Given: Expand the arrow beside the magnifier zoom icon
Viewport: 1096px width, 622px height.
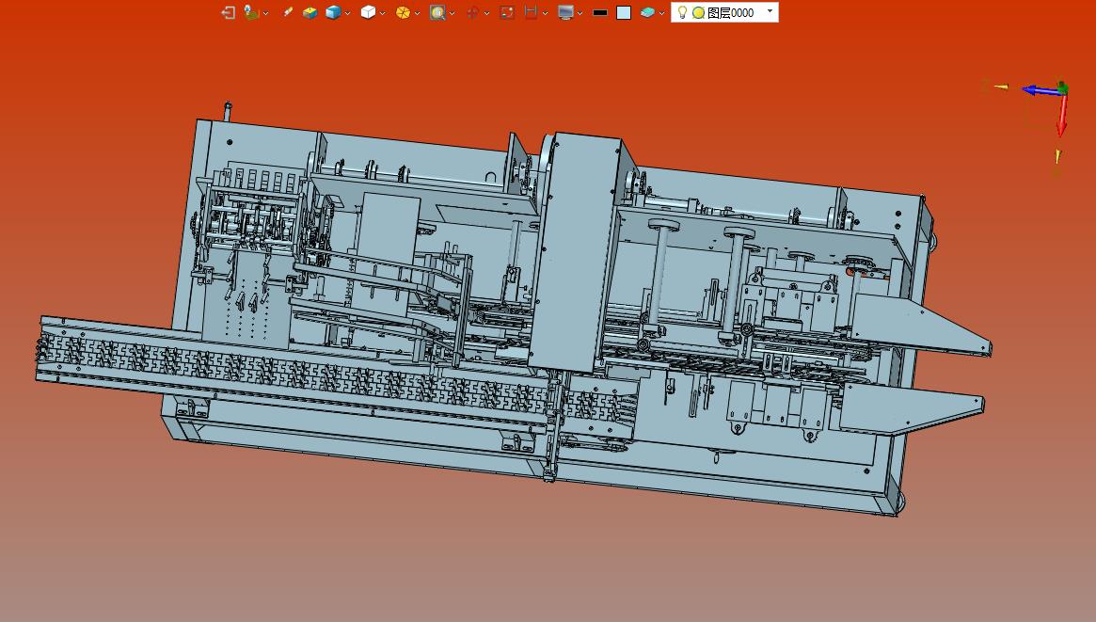Looking at the screenshot, I should point(453,13).
